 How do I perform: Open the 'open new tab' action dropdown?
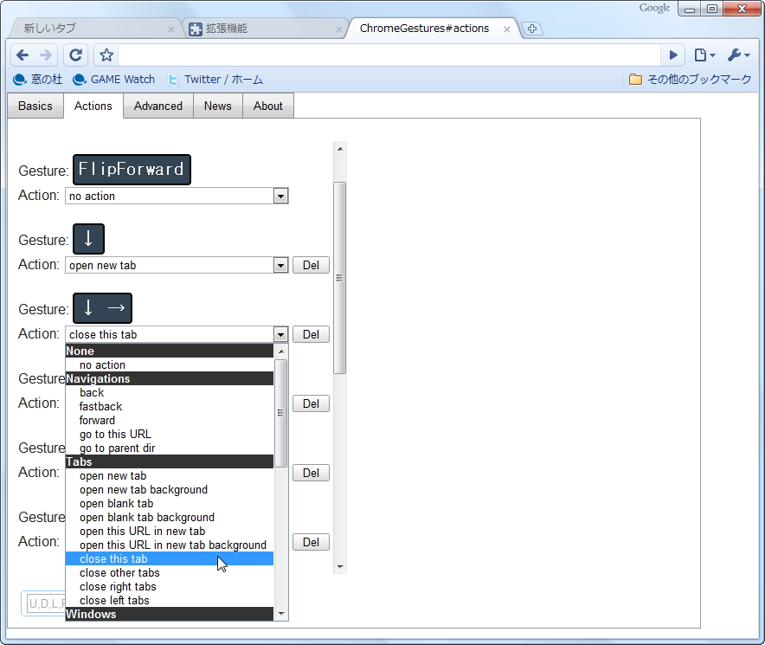coord(177,265)
